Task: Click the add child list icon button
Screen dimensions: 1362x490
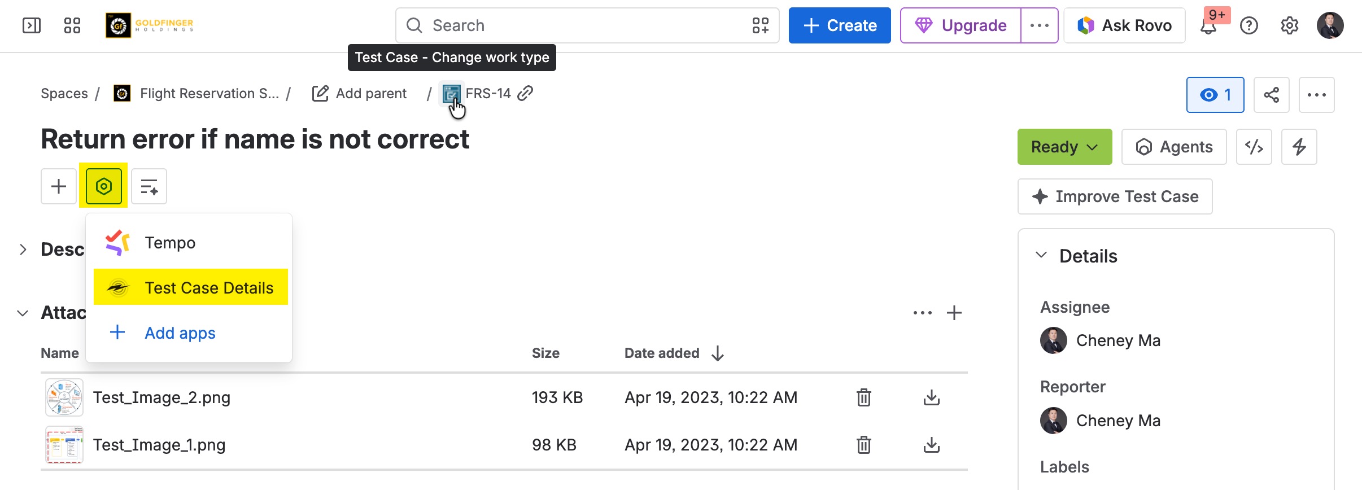Action: 149,186
